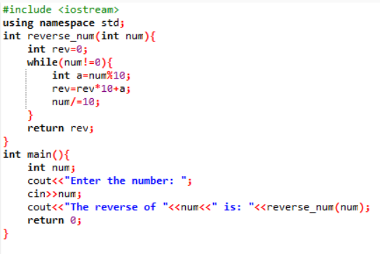This screenshot has width=380, height=254.
Task: Click the closing brace of reverse_num function
Action: [6, 142]
